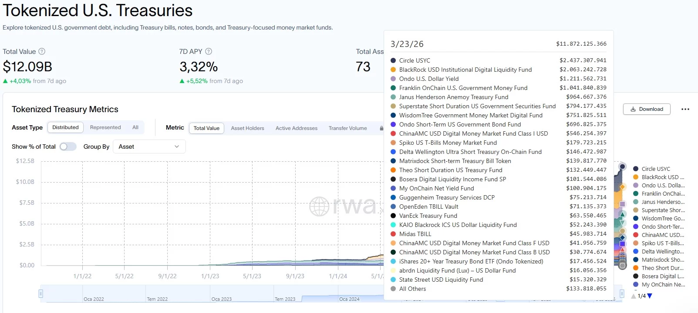Open the Group By Asset dropdown
Viewport: 698px width, 313px height.
[149, 147]
